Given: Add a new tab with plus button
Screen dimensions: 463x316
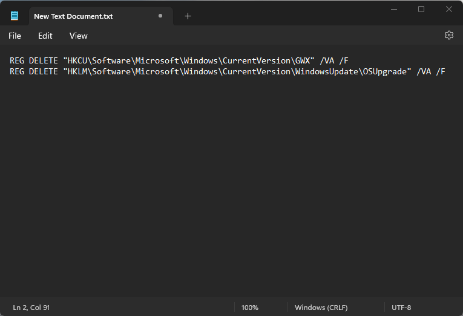Looking at the screenshot, I should pyautogui.click(x=188, y=16).
